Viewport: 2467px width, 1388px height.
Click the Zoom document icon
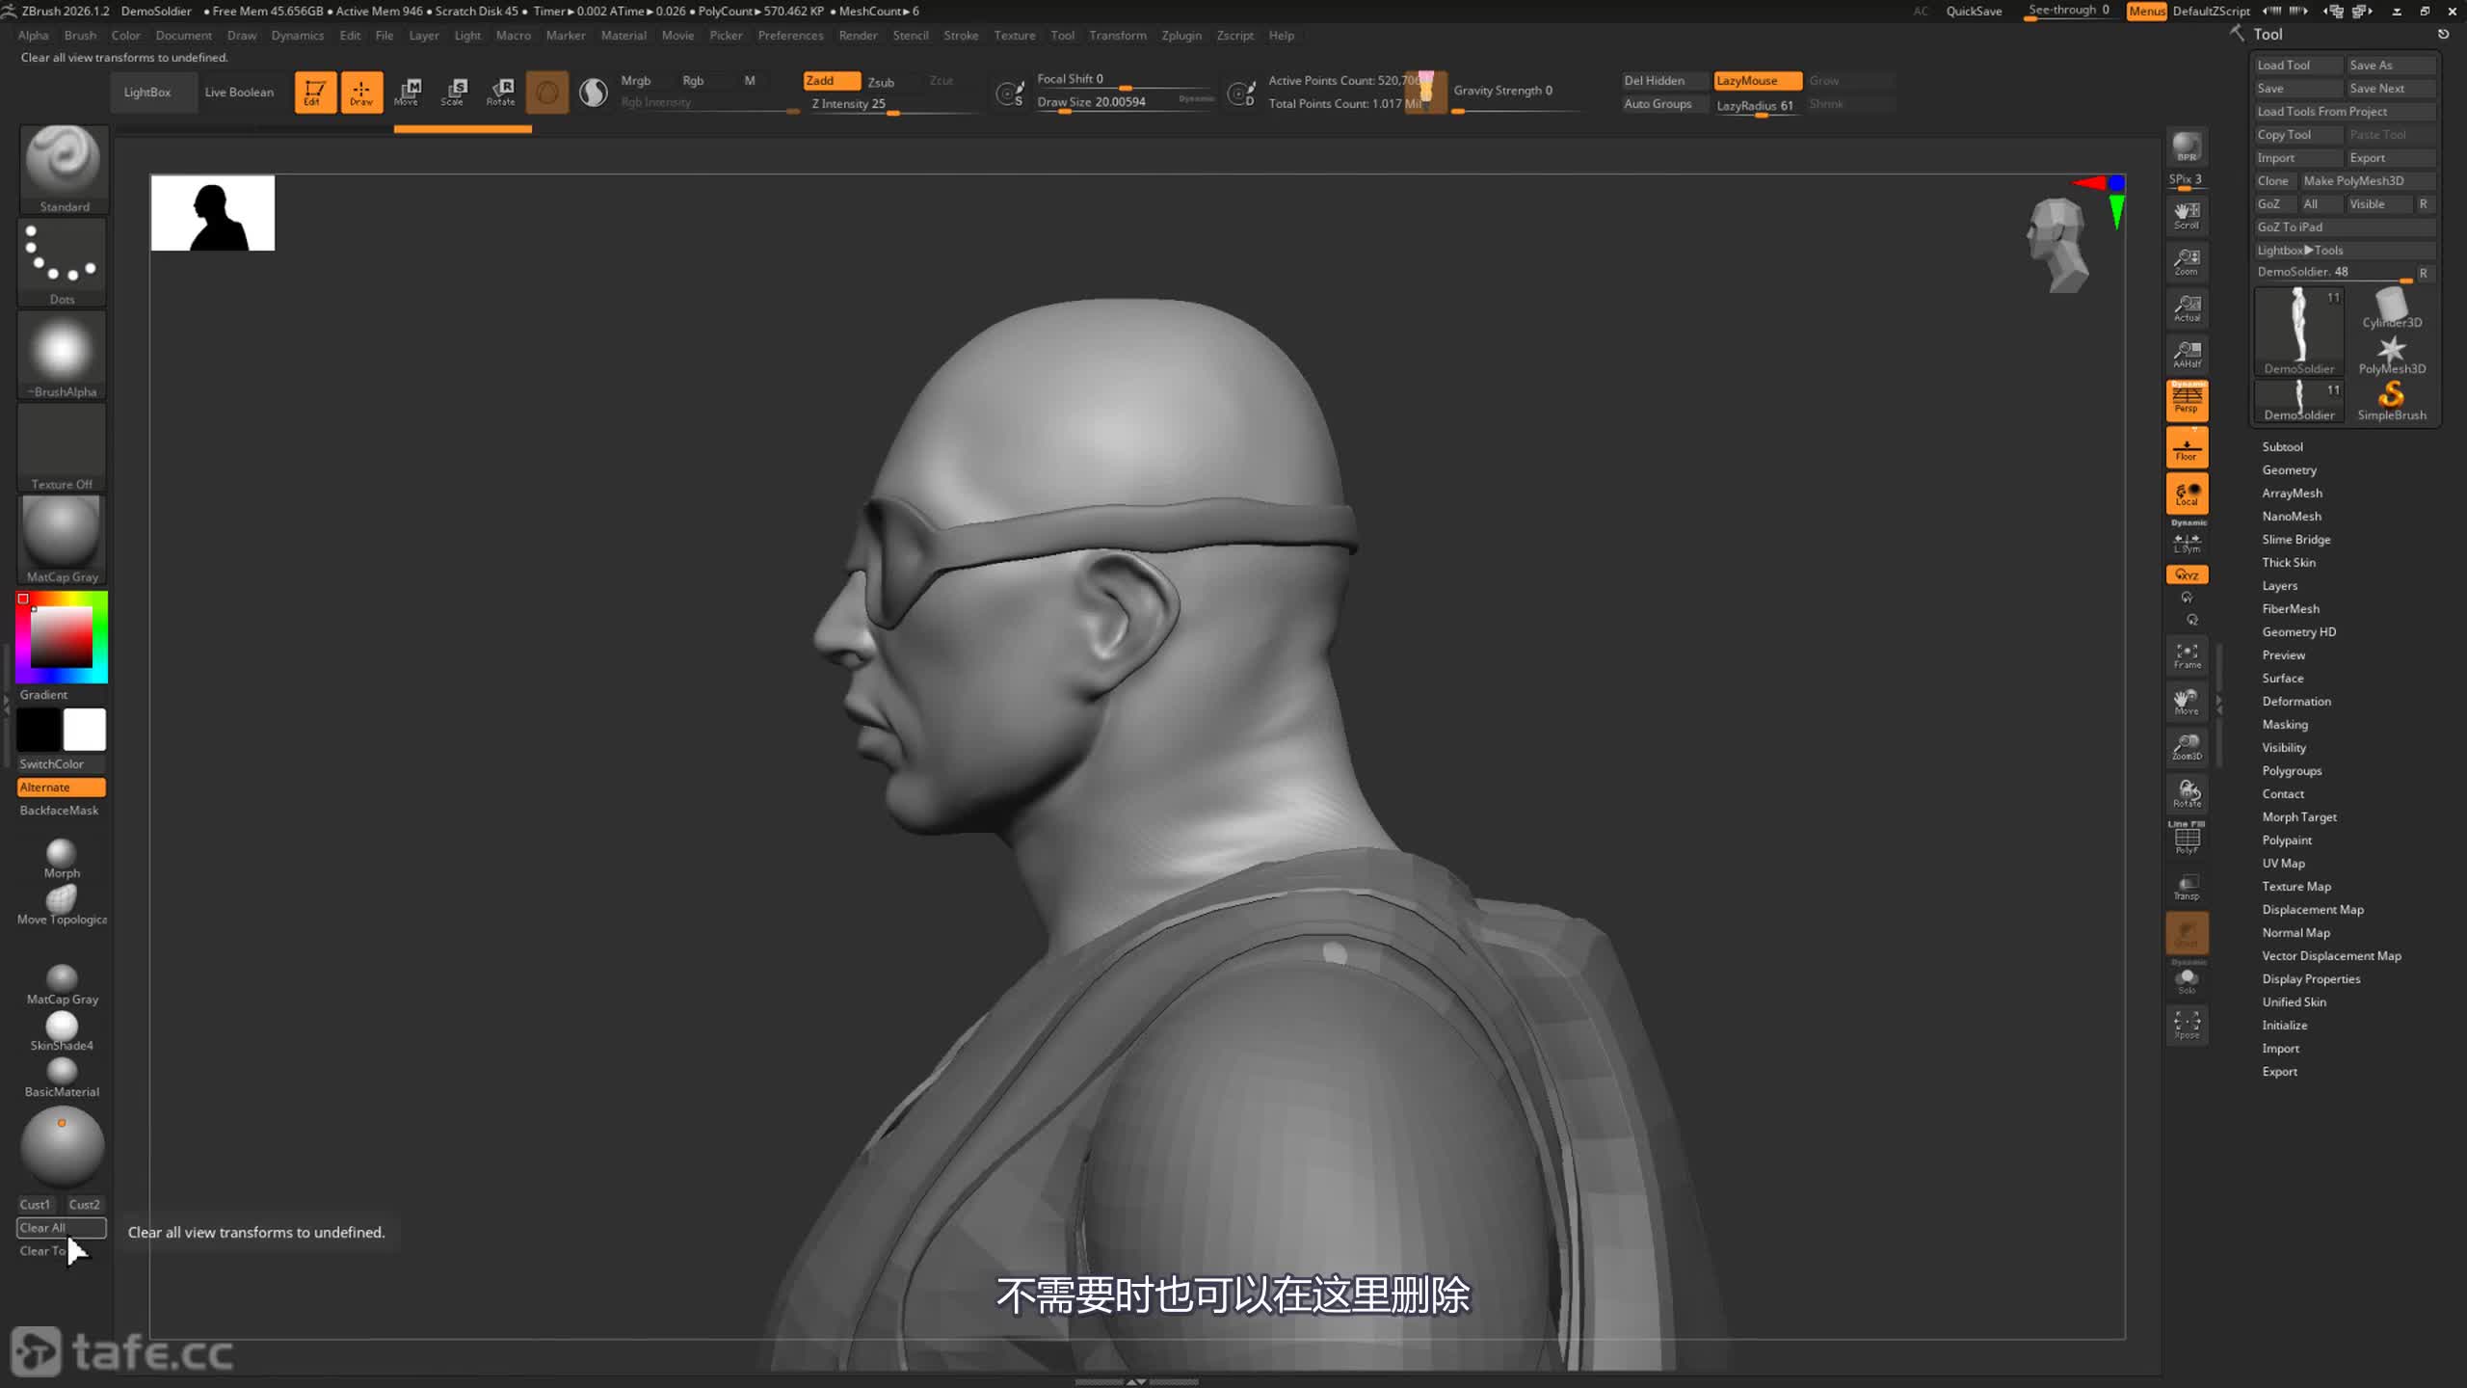point(2187,261)
